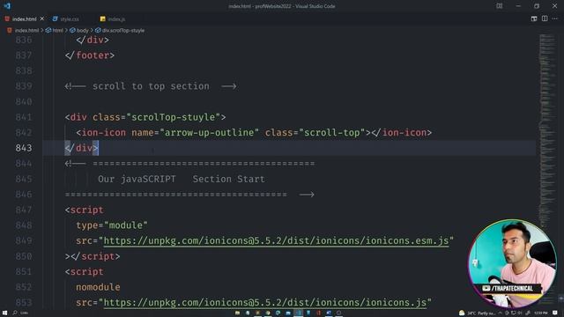Click the "Our javaSCRIPT Section Start" comment text

coord(182,179)
